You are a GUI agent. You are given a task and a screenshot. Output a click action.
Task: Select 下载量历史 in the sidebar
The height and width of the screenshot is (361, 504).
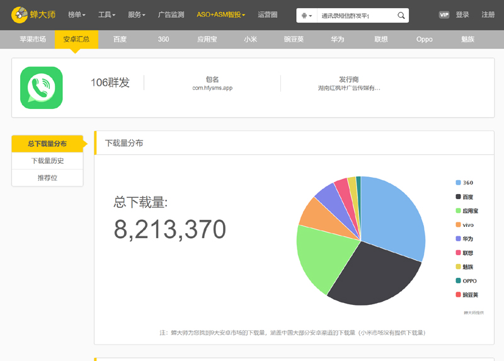pos(47,161)
